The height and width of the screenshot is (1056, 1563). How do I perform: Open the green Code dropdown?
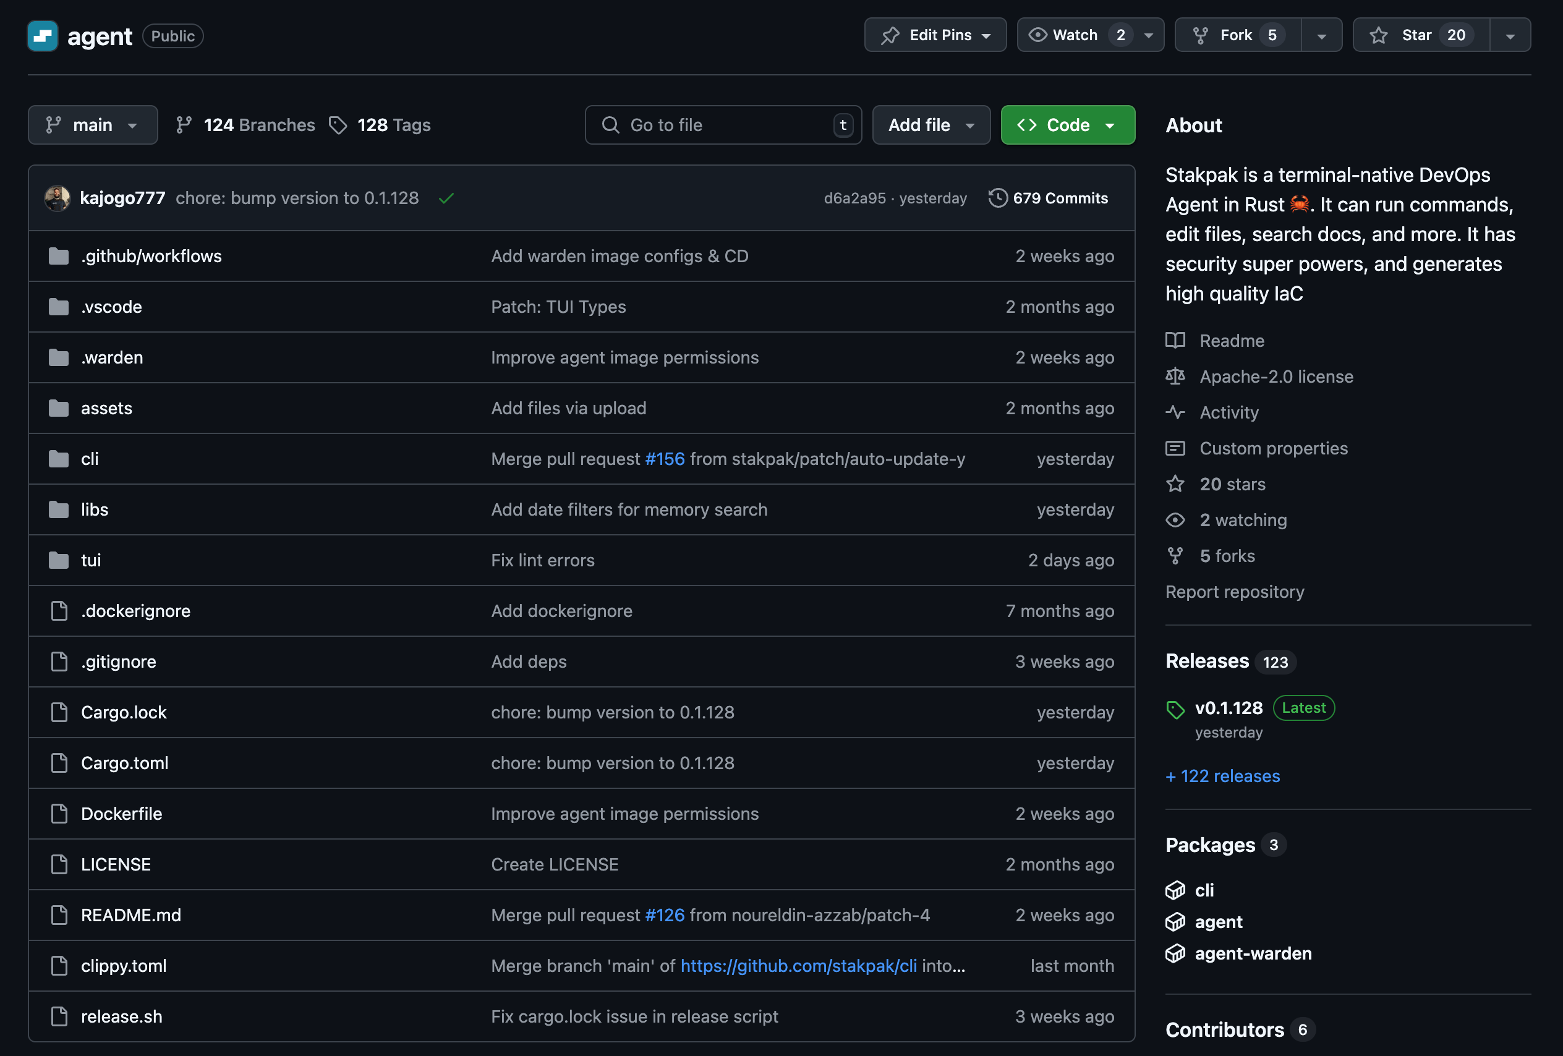[1067, 125]
